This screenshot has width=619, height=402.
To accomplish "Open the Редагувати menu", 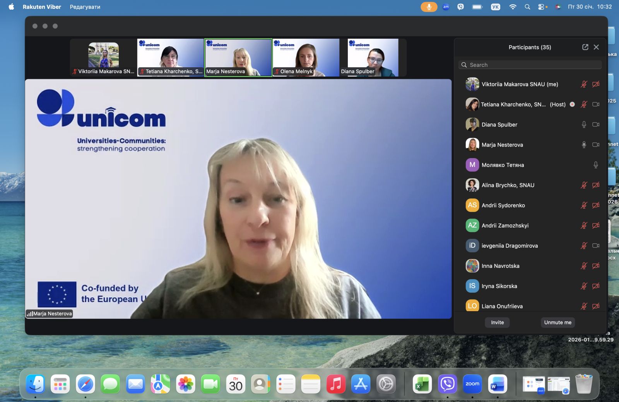I will pos(85,7).
